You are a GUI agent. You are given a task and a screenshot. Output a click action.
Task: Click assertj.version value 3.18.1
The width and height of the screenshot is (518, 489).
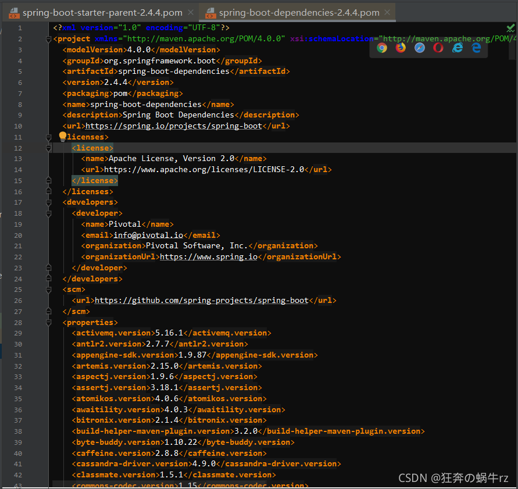pyautogui.click(x=165, y=388)
